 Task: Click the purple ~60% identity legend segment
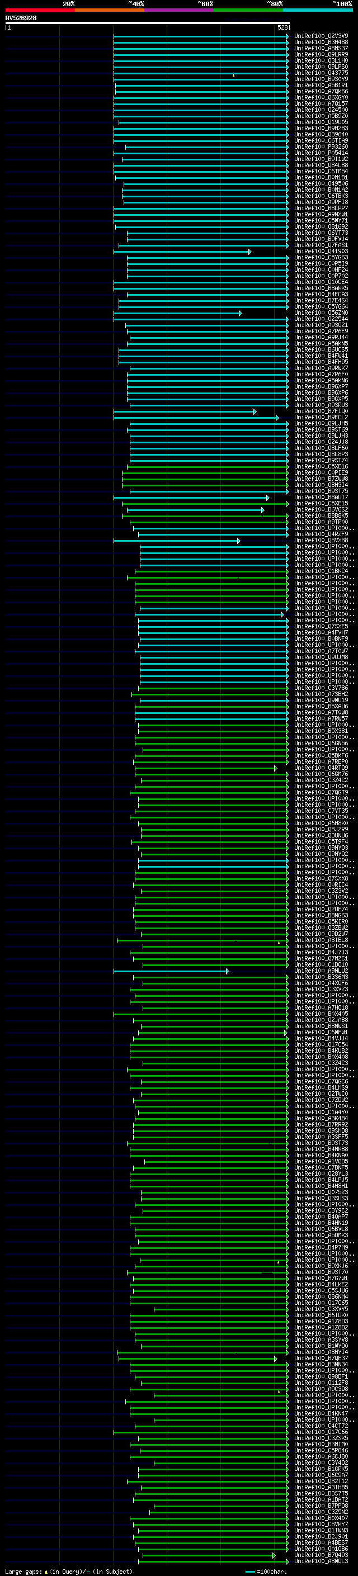pos(180,11)
